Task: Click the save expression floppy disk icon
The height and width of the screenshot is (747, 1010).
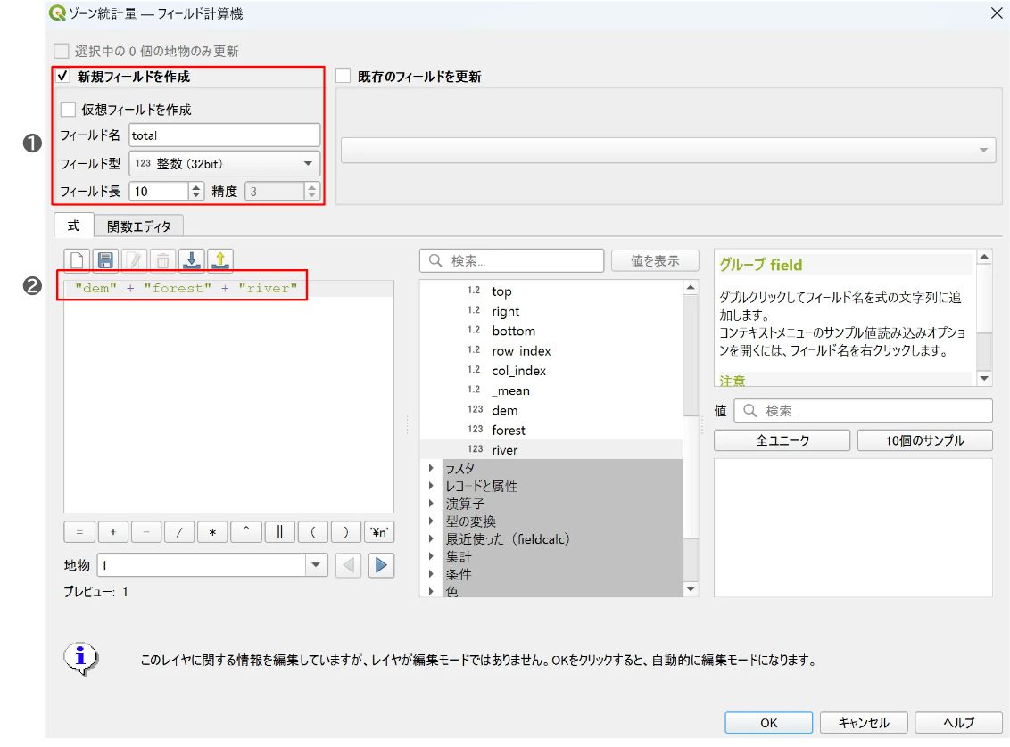Action: tap(105, 260)
